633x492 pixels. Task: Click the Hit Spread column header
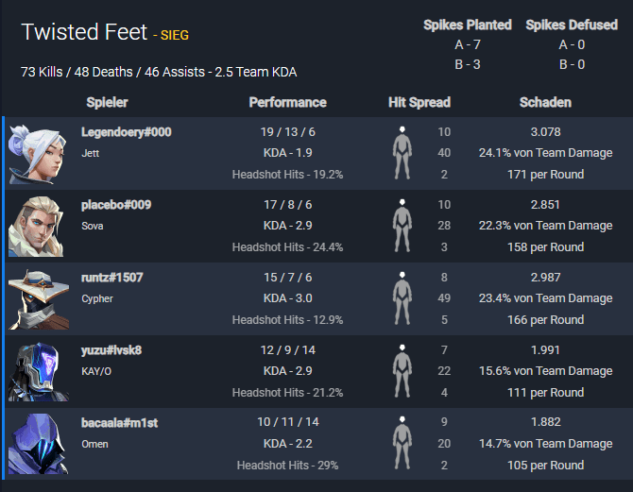[x=419, y=102]
